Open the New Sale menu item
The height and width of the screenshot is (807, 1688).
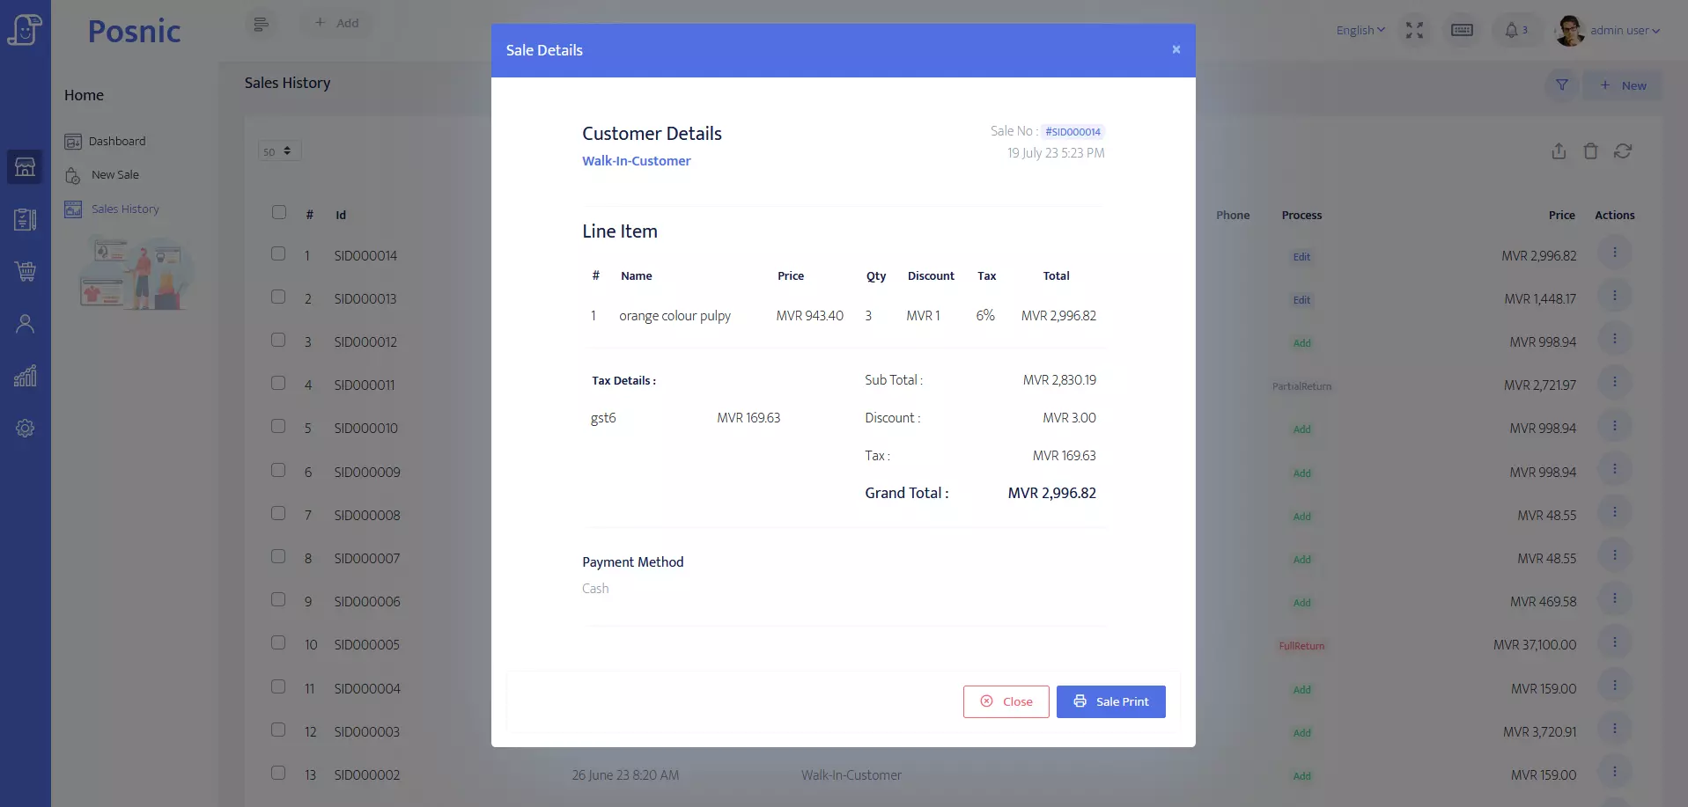pyautogui.click(x=114, y=175)
